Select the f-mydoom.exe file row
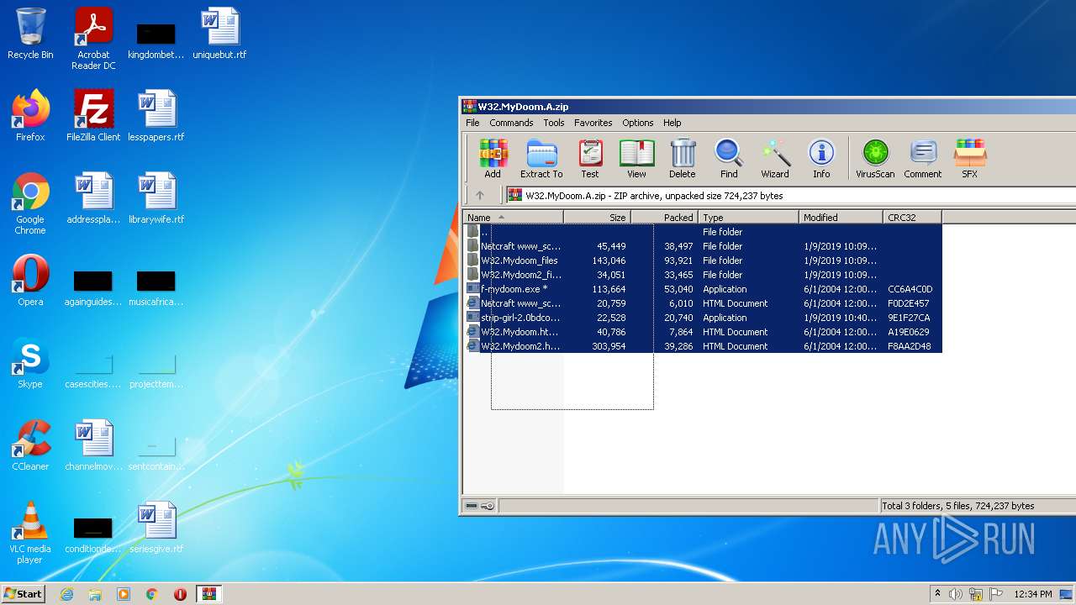The width and height of the screenshot is (1076, 605). (704, 289)
